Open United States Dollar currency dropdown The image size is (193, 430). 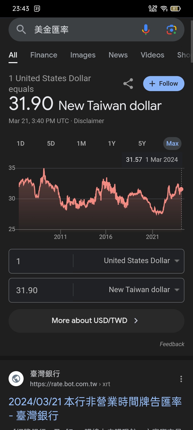[x=142, y=261]
